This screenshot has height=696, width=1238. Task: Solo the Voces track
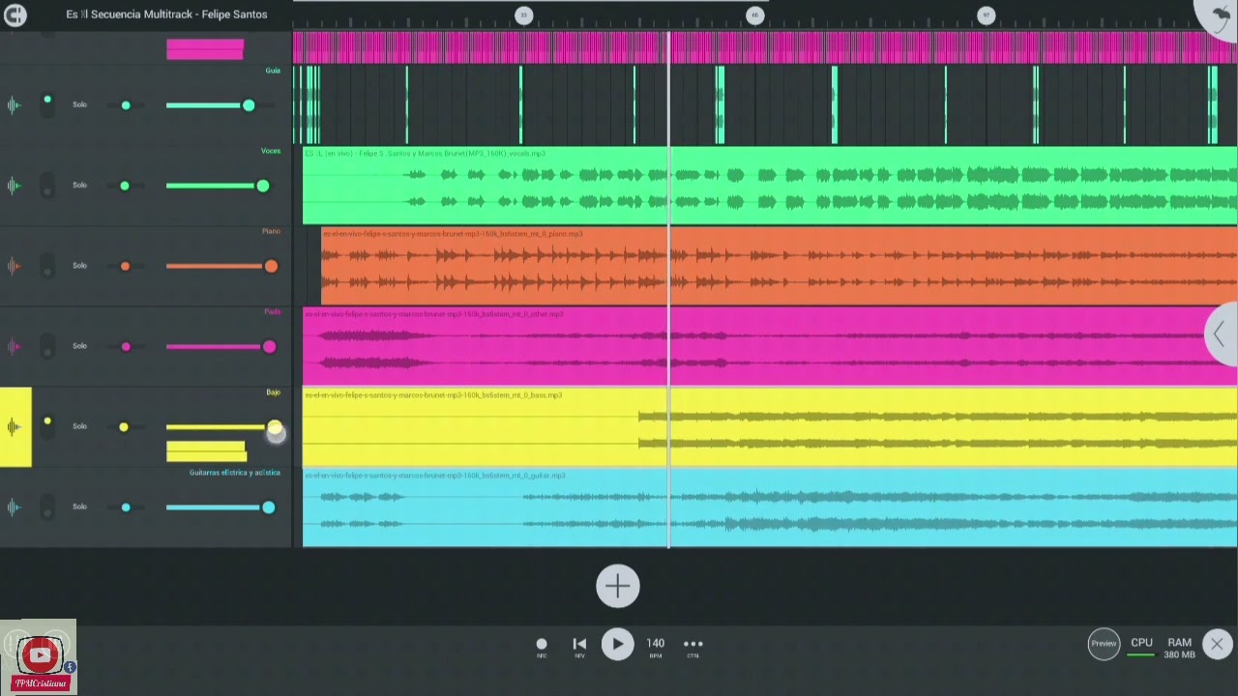pos(79,185)
